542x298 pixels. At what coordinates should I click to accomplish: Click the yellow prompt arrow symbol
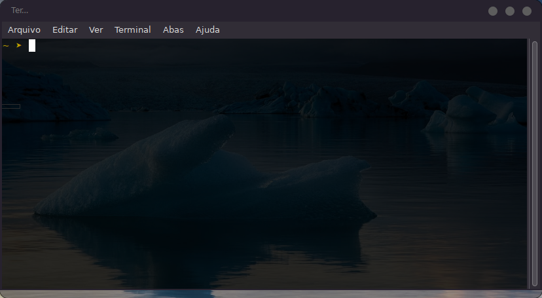19,45
